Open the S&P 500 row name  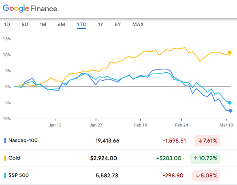(x=19, y=175)
